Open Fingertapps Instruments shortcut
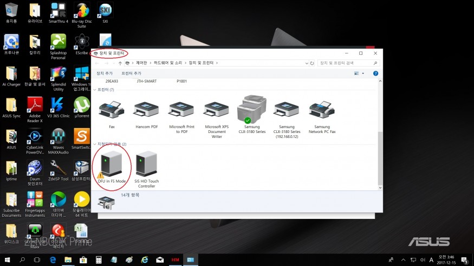The width and height of the screenshot is (474, 266). pyautogui.click(x=35, y=205)
